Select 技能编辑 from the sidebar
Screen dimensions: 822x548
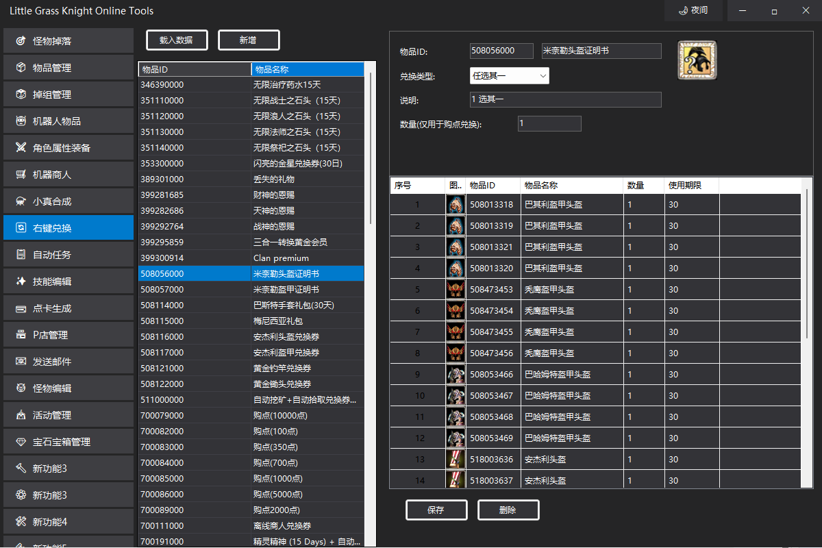(68, 282)
